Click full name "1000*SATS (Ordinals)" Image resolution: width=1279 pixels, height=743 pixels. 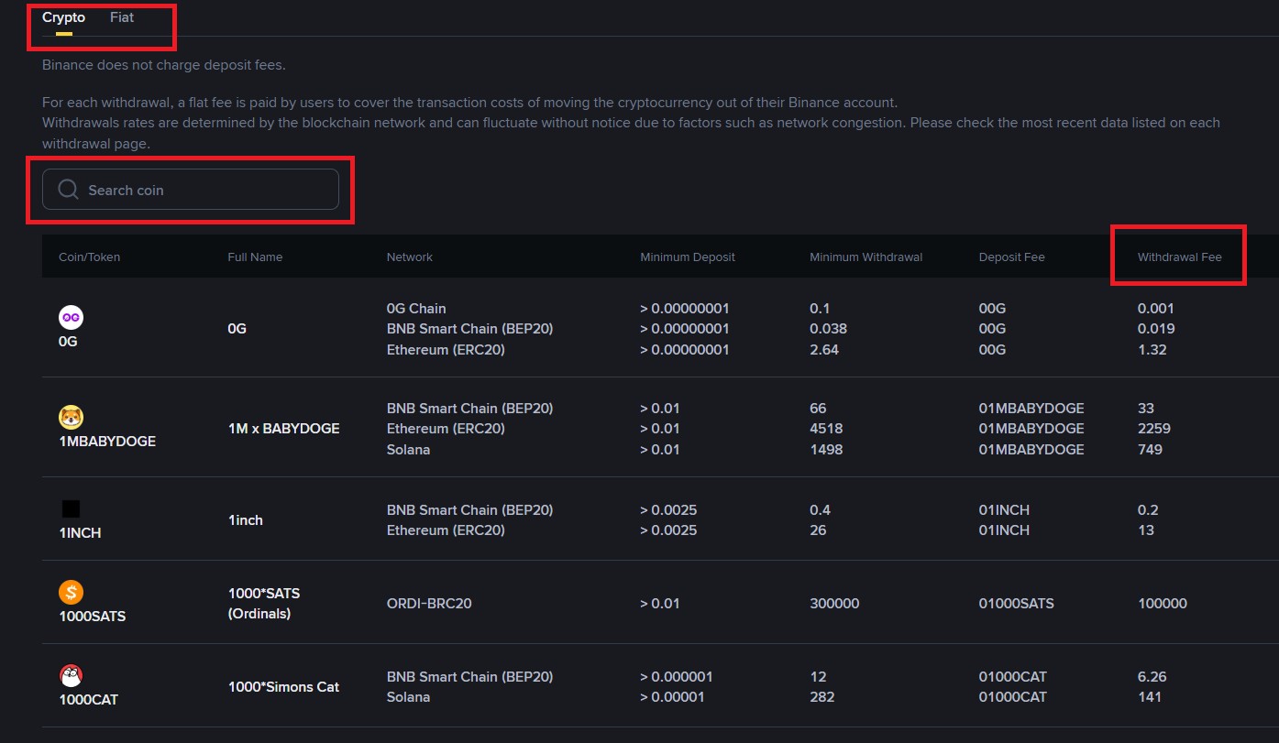point(264,603)
